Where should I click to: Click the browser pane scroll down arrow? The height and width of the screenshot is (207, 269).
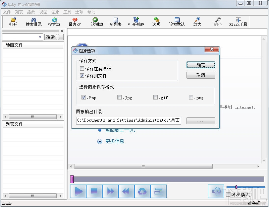click(x=264, y=161)
